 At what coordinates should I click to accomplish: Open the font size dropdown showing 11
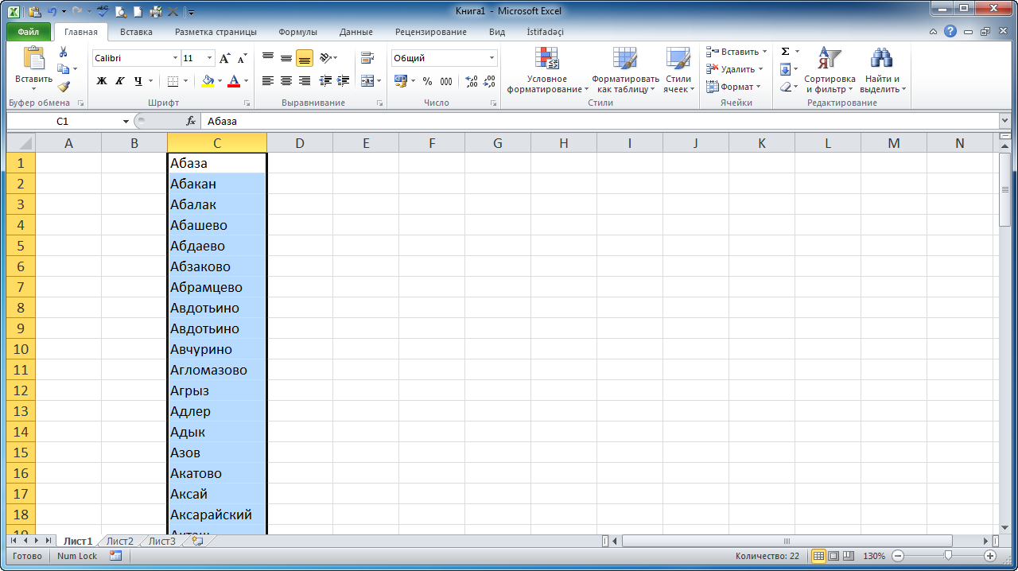pos(209,58)
